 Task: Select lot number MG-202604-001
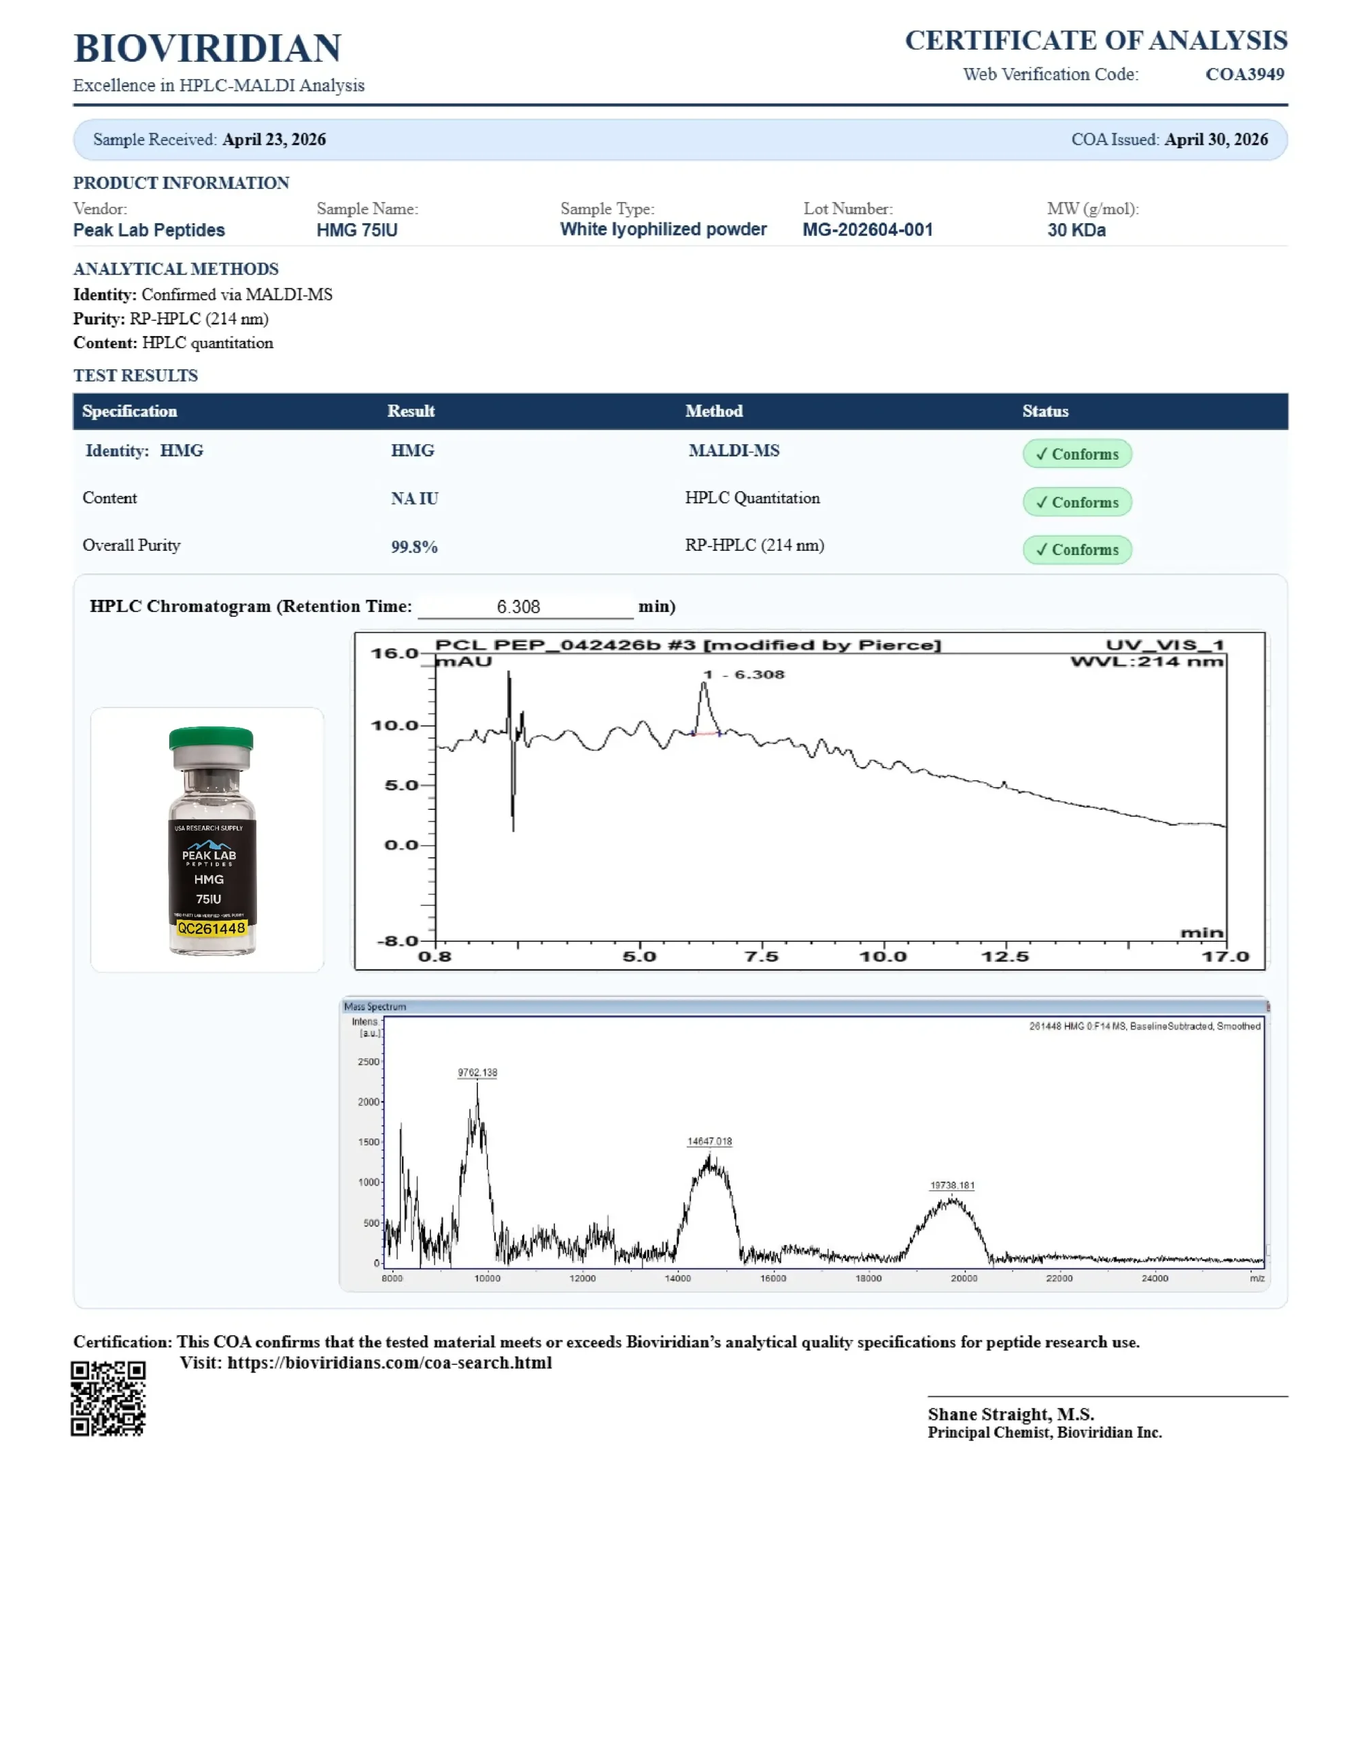coord(868,230)
